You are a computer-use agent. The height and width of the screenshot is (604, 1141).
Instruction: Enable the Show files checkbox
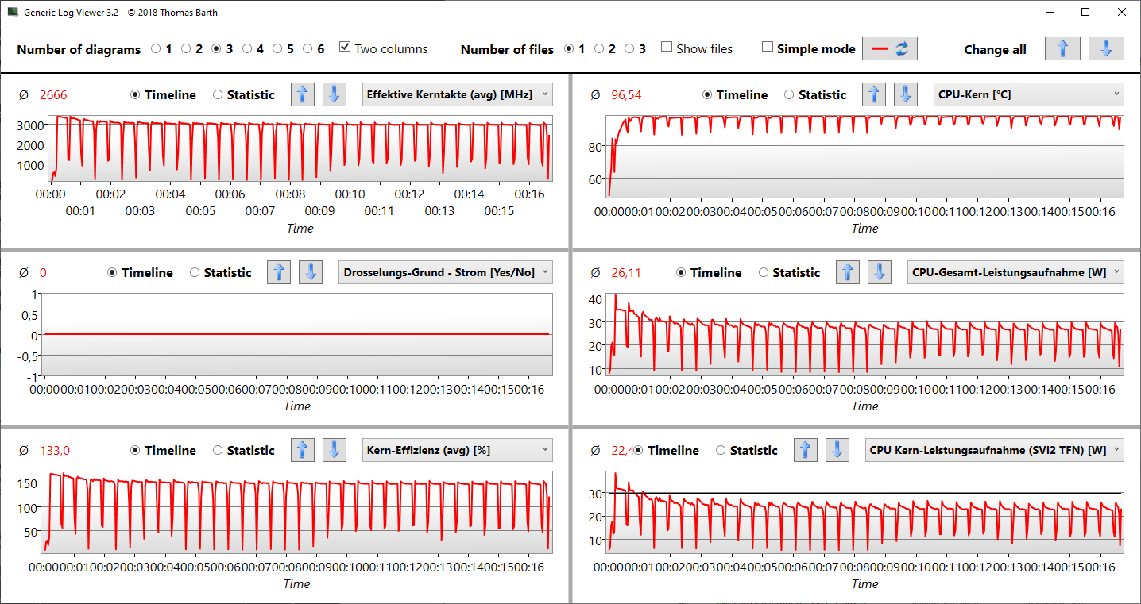point(667,48)
